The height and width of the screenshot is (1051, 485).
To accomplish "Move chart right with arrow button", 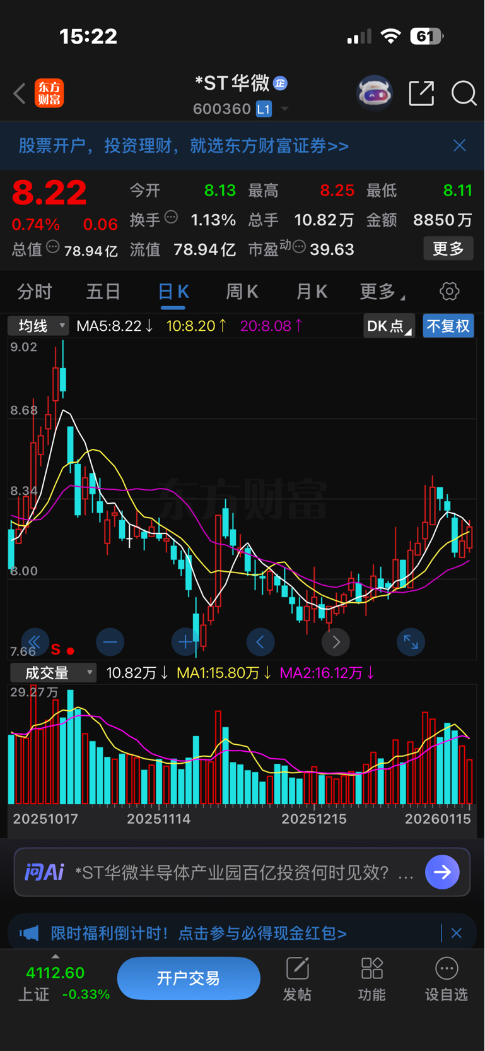I will pyautogui.click(x=336, y=643).
